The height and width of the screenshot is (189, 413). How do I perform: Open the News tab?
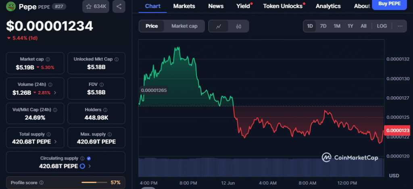click(x=216, y=6)
